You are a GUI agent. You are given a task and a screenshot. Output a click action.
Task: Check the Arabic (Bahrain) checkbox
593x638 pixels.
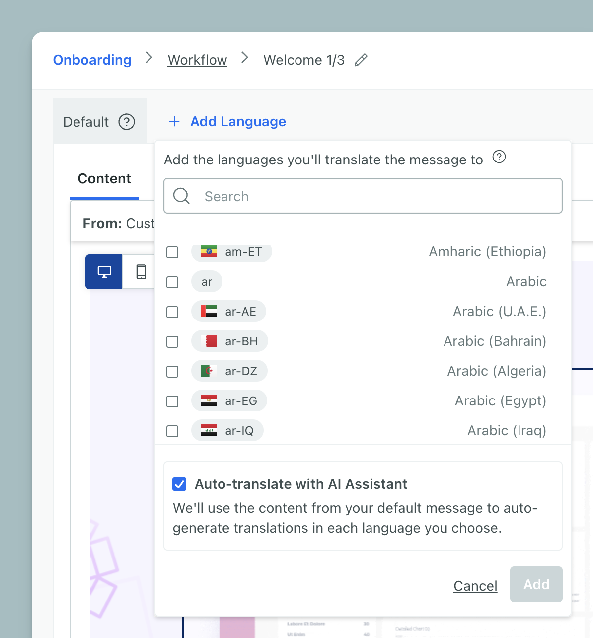(172, 342)
